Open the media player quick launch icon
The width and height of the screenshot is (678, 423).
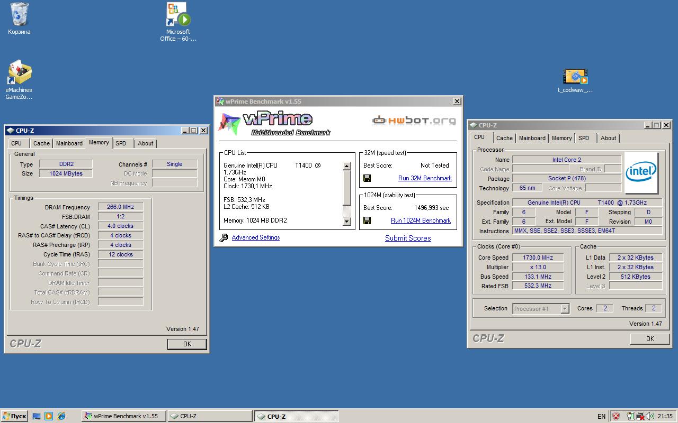pos(49,416)
